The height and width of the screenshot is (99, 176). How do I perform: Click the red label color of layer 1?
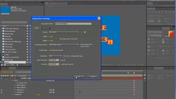point(12,78)
